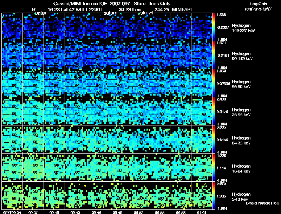Select the colorbar midpoint value '0.6156'
Image resolution: width=281 pixels, height=214 pixels.
(222, 140)
